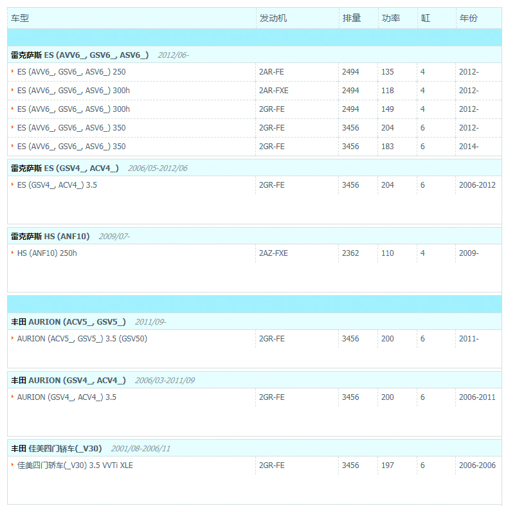Open the ES (AVV6_, GSV6_, ASV6_) 250 row
Image resolution: width=508 pixels, height=506 pixels.
(x=71, y=72)
